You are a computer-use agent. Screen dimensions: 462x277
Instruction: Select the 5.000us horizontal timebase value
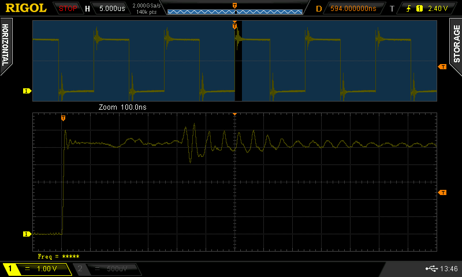coord(112,9)
